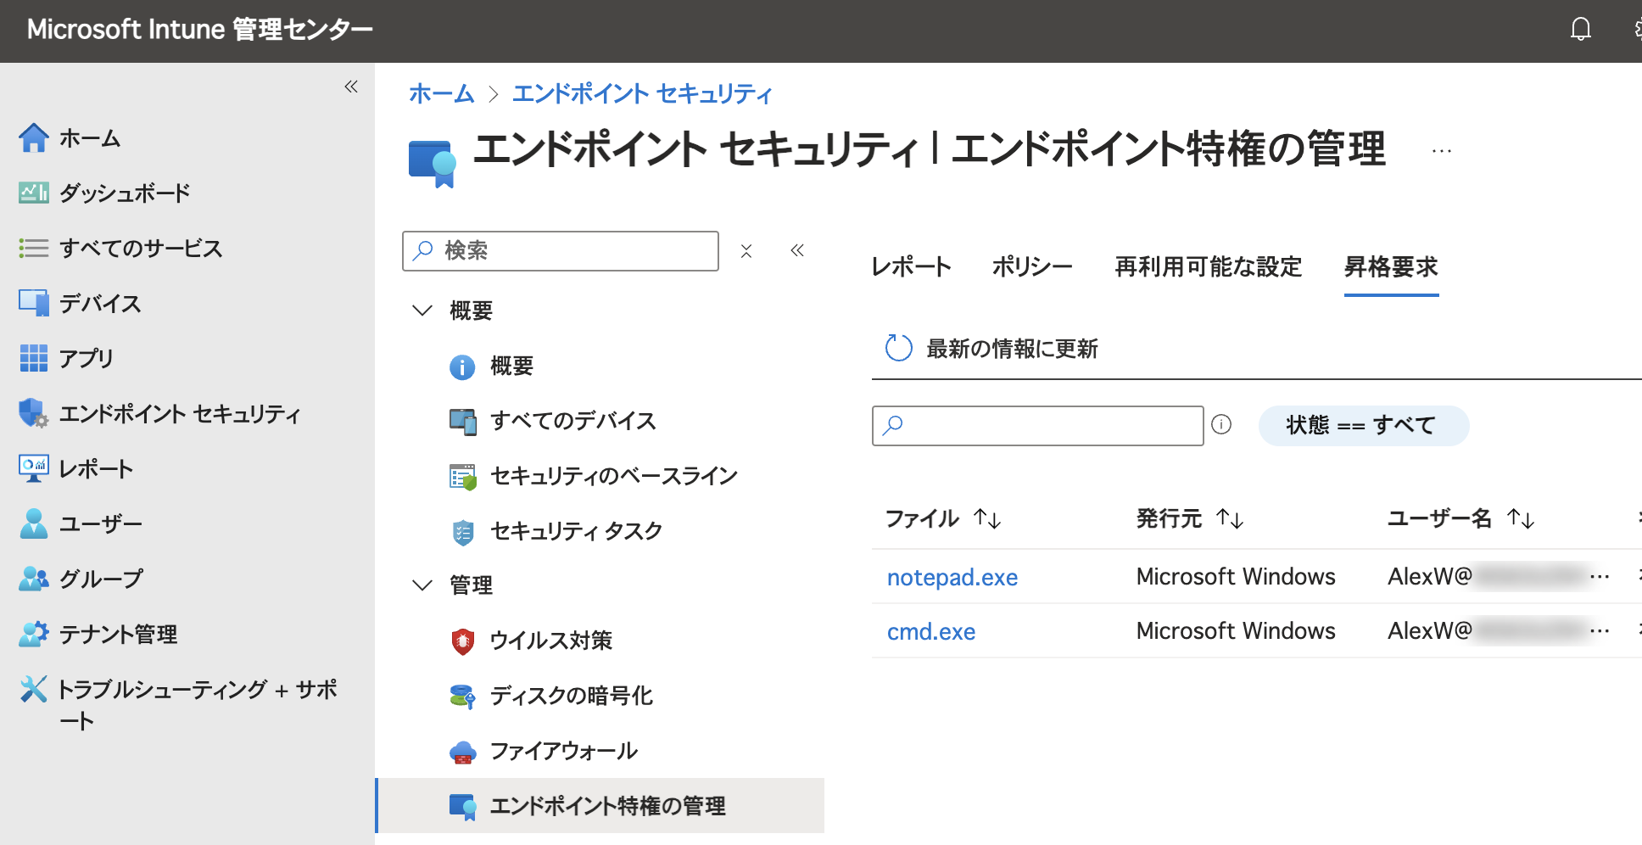
Task: Click the 概要 info circle icon
Action: (462, 367)
